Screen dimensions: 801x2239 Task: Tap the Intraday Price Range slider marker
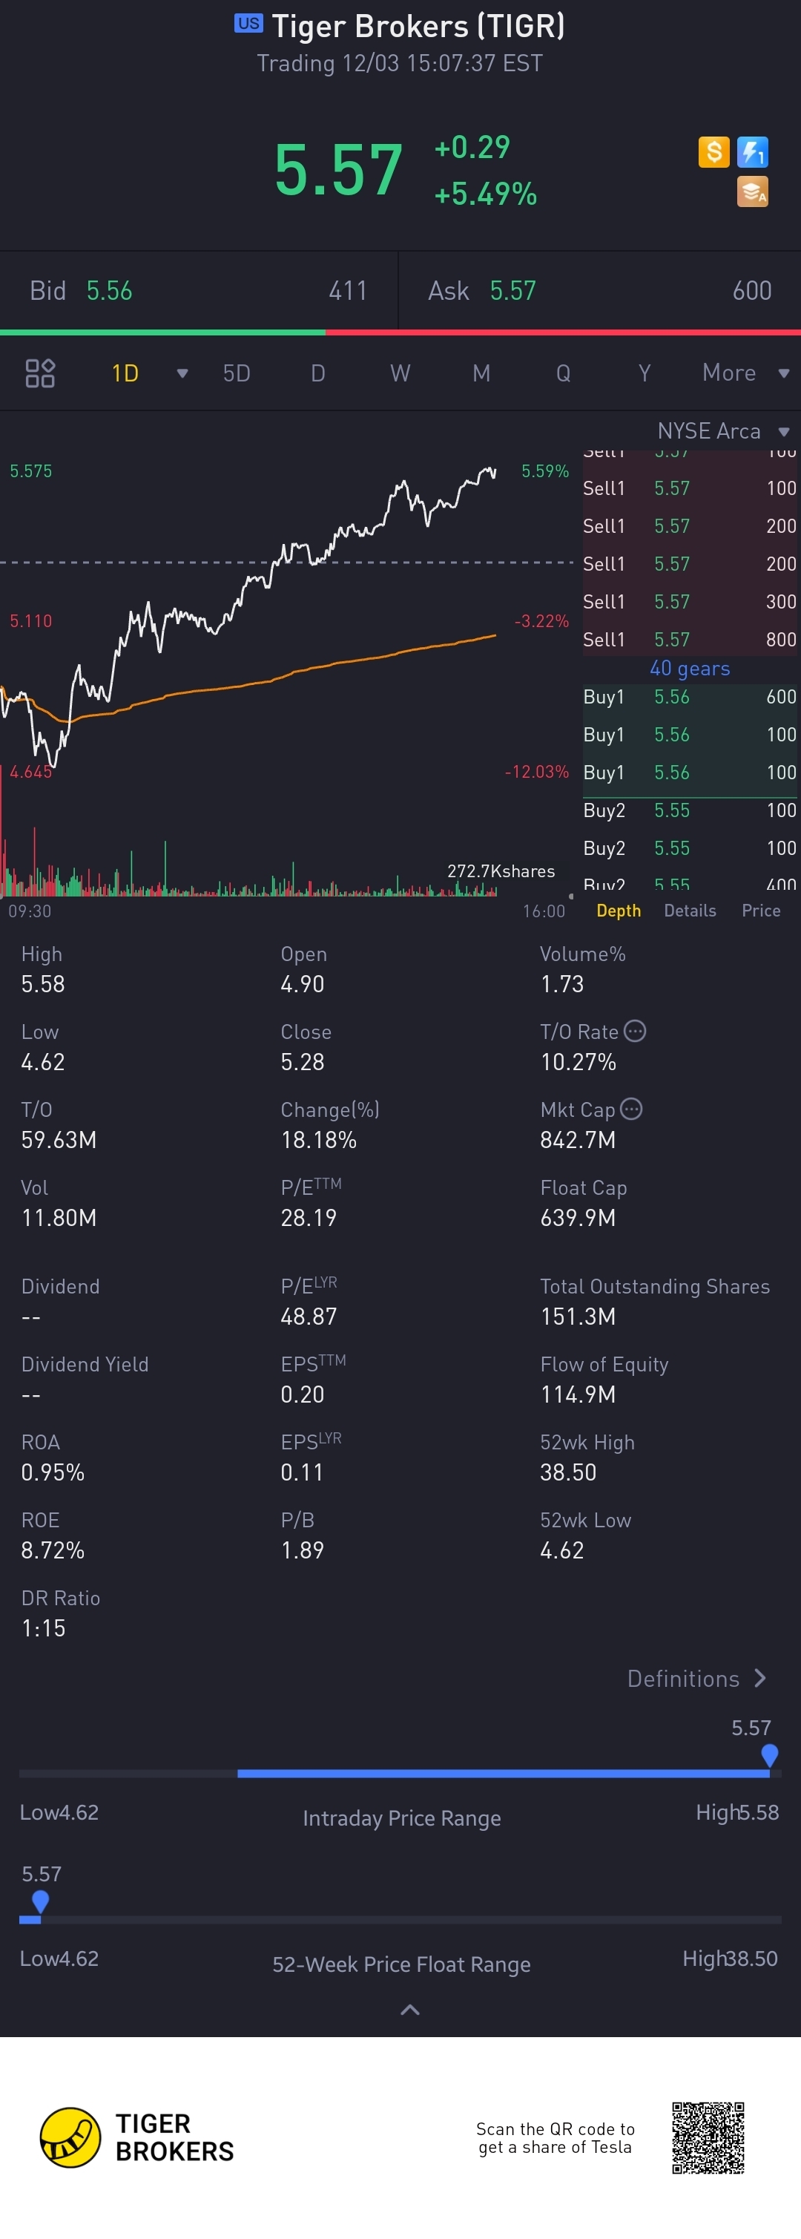coord(769,1755)
